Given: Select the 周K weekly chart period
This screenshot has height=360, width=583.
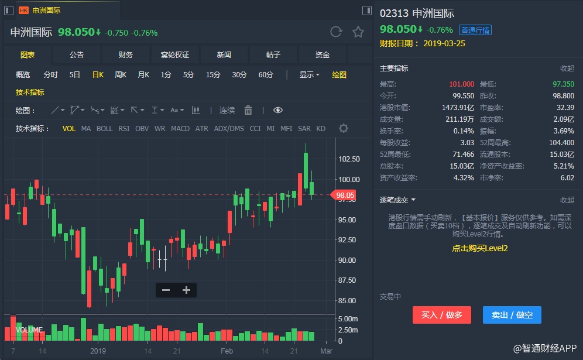Looking at the screenshot, I should tap(121, 75).
